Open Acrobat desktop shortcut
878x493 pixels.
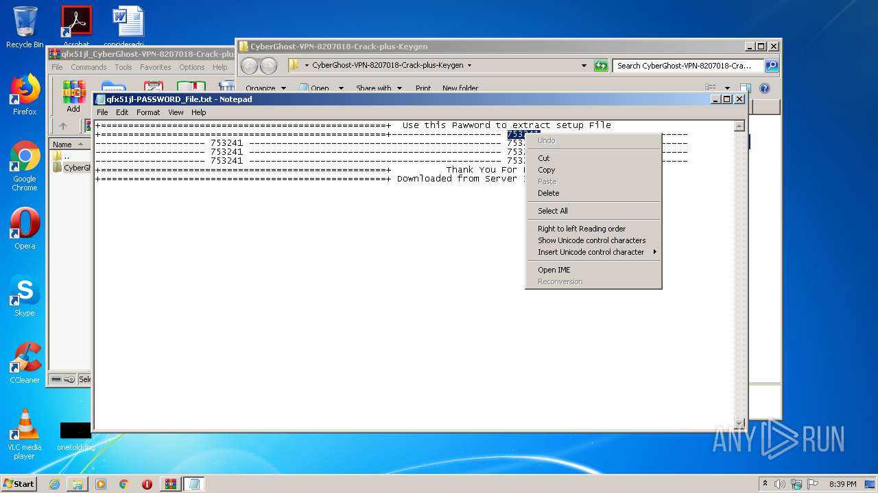coord(76,27)
